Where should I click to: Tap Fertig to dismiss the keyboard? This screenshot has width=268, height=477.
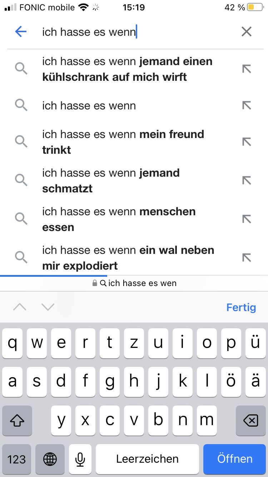click(x=241, y=307)
